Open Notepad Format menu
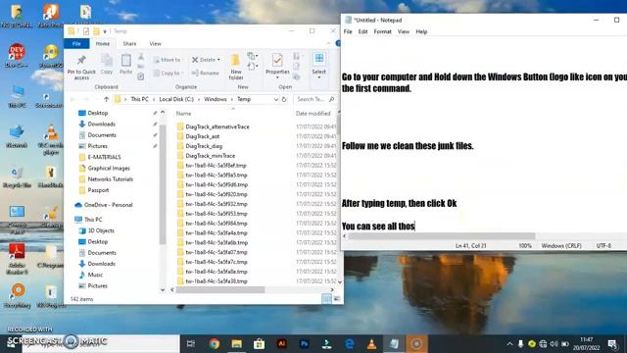 pos(383,31)
